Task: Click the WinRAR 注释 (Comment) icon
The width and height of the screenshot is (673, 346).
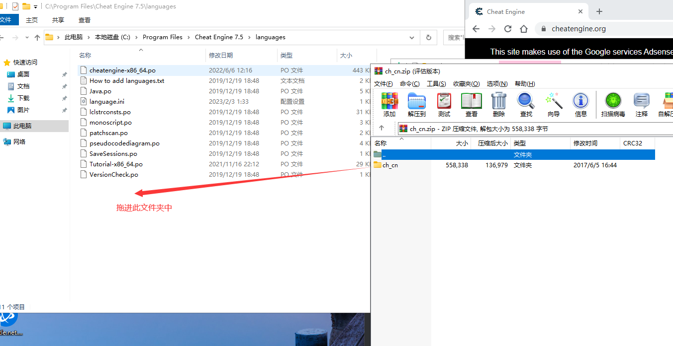Action: click(x=641, y=101)
